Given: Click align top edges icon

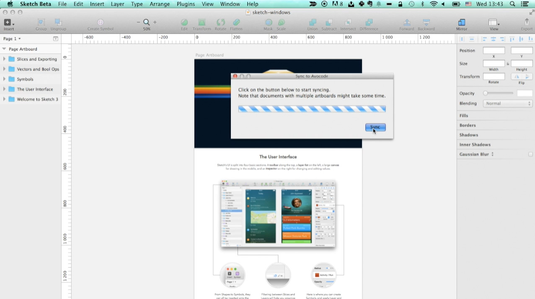Looking at the screenshot, I should pos(512,39).
